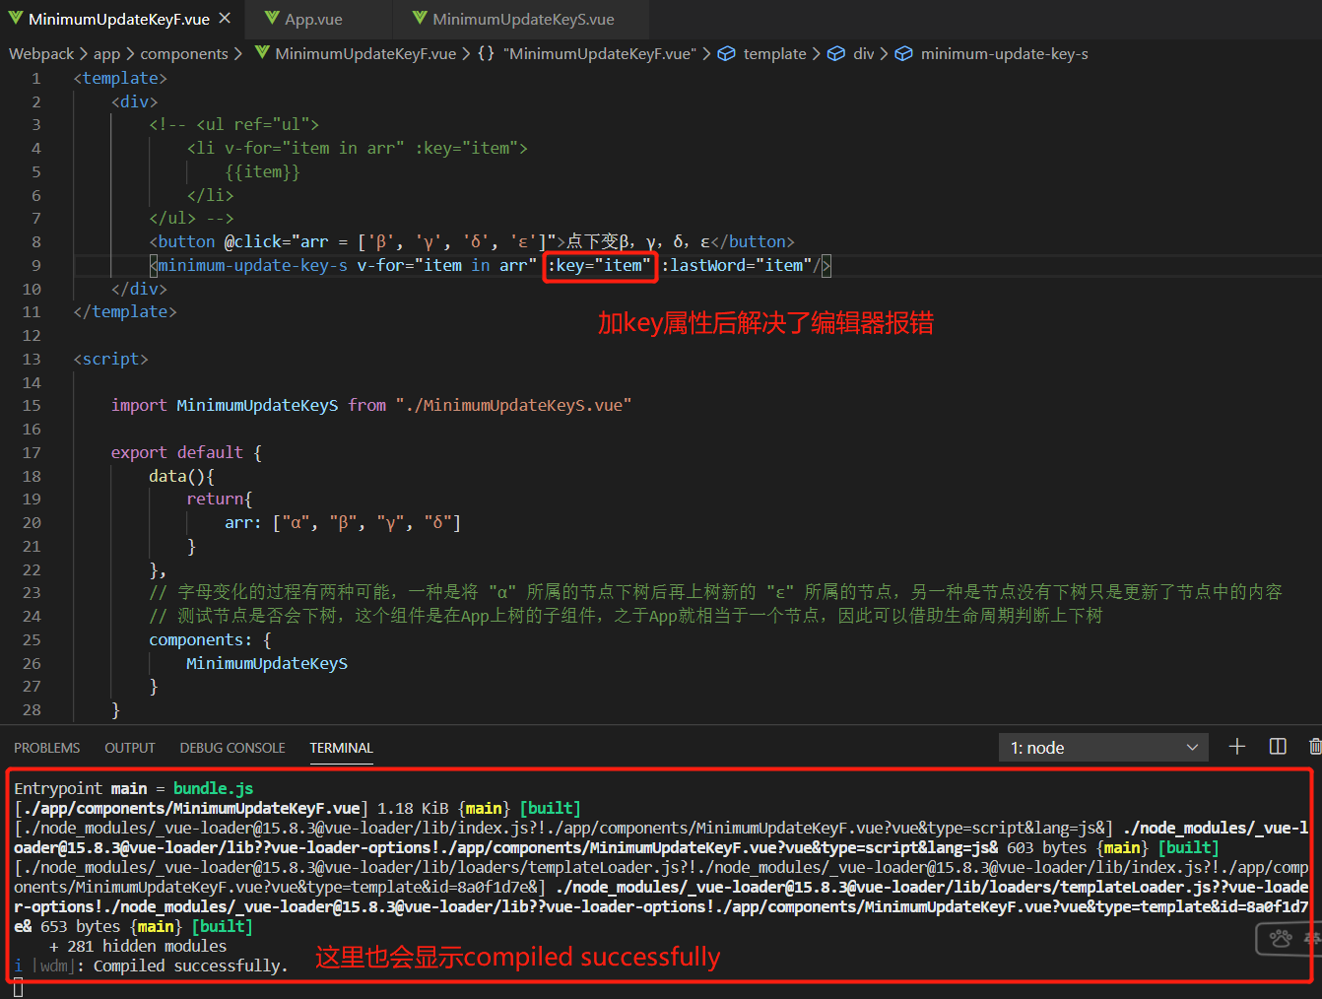The image size is (1322, 999).
Task: Kill the terminal with the trash icon
Action: (x=1315, y=747)
